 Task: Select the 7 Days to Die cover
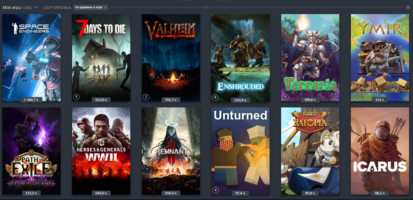click(101, 58)
